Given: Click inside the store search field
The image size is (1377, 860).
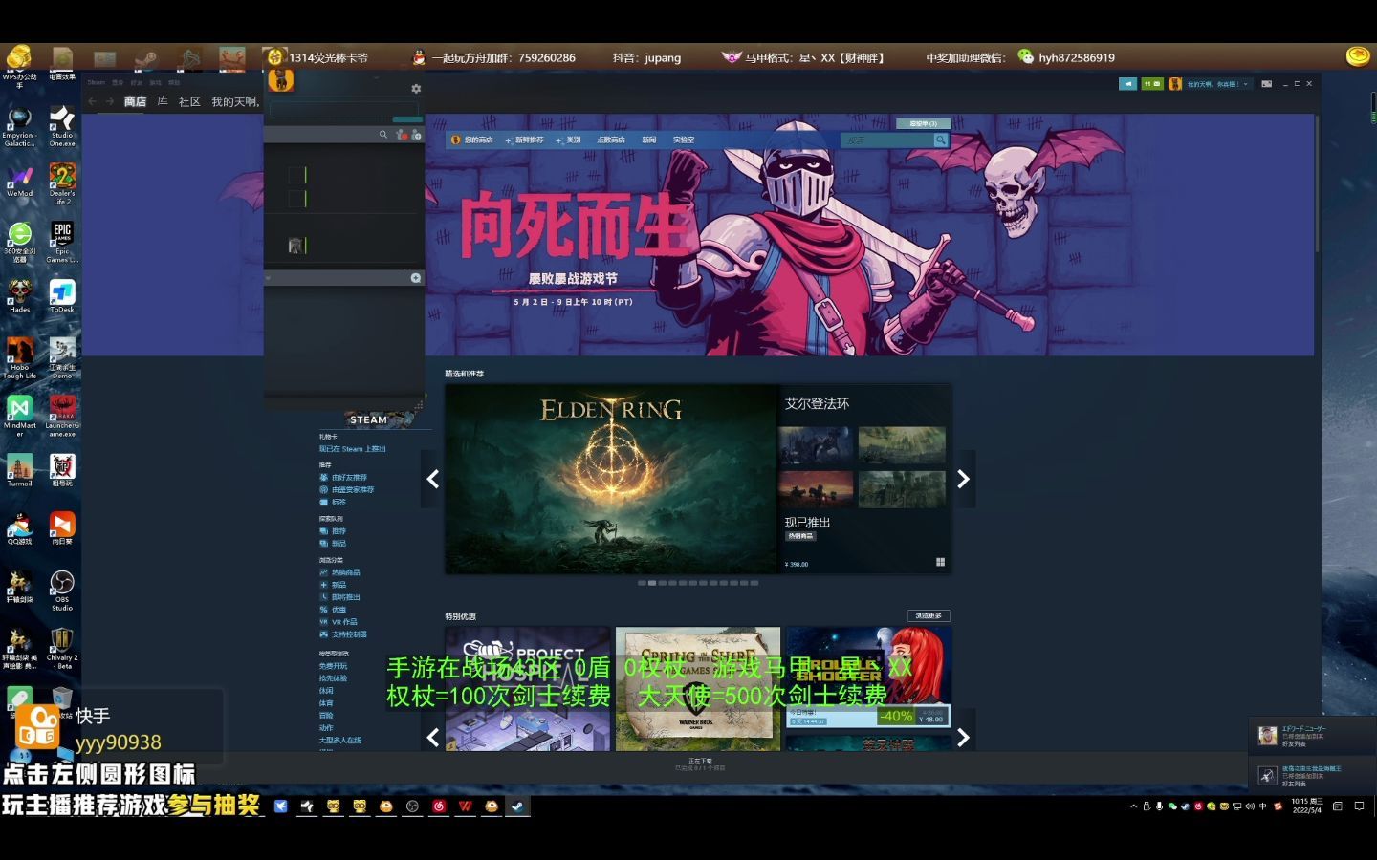Looking at the screenshot, I should [886, 140].
